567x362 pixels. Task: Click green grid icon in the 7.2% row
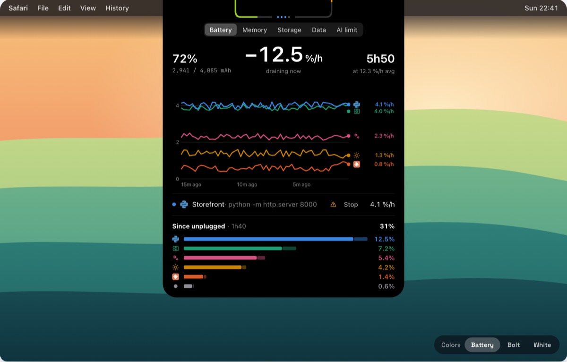point(176,249)
